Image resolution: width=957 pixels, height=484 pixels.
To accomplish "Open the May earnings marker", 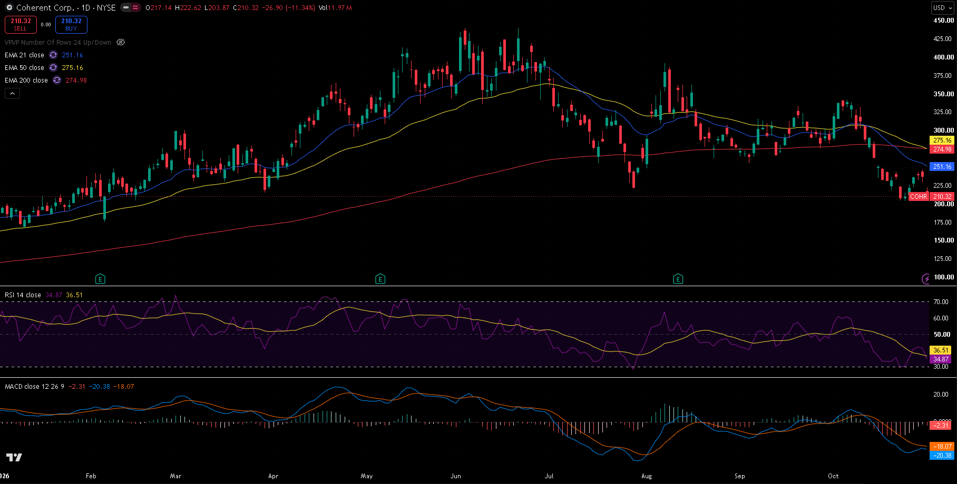I will click(380, 279).
